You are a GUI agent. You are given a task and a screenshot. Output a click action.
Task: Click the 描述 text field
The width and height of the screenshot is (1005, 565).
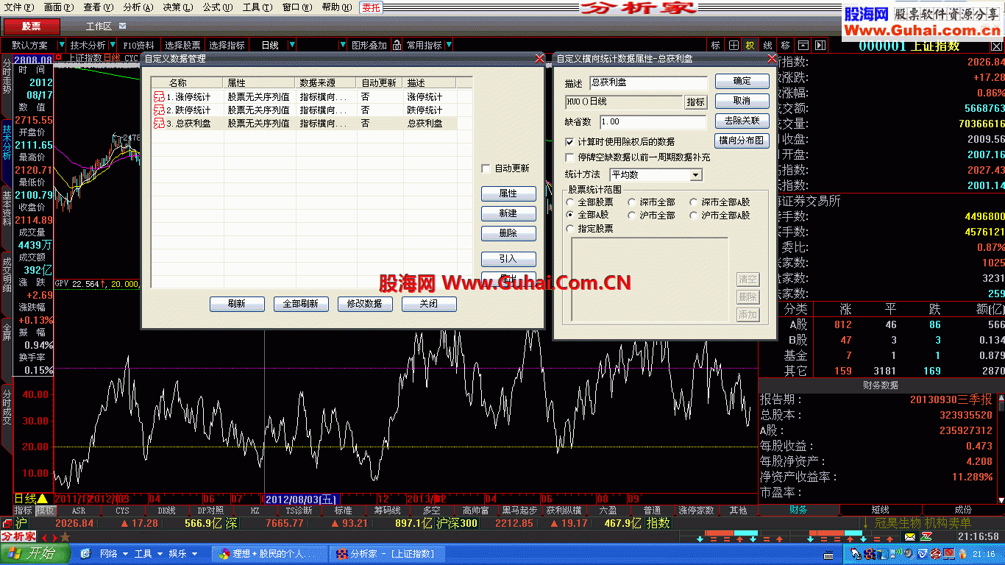(648, 82)
